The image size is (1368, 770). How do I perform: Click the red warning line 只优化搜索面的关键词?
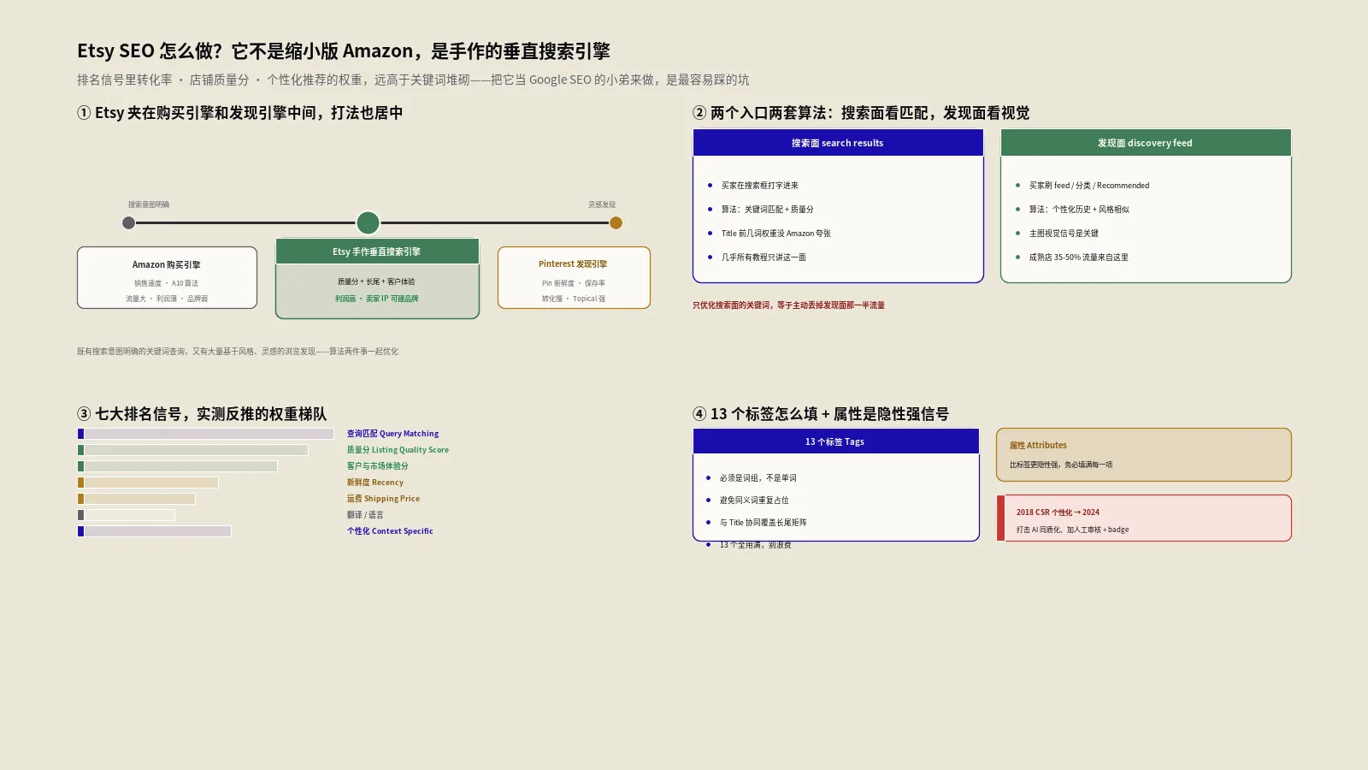(x=788, y=305)
